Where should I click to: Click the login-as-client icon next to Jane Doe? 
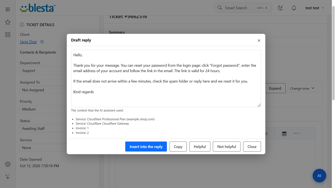(x=42, y=42)
